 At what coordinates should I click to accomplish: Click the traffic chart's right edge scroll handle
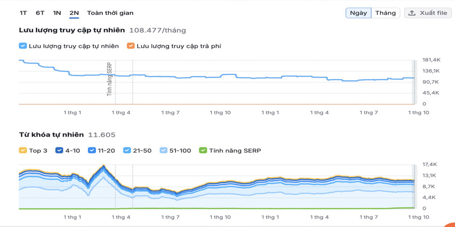(x=413, y=82)
